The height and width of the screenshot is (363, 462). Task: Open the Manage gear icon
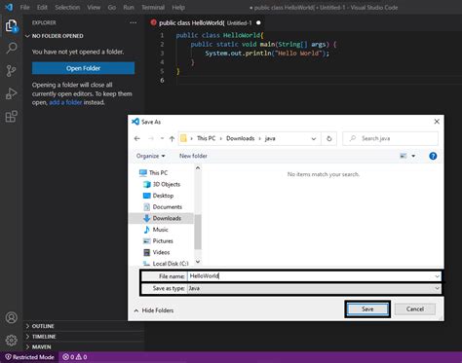click(x=12, y=341)
